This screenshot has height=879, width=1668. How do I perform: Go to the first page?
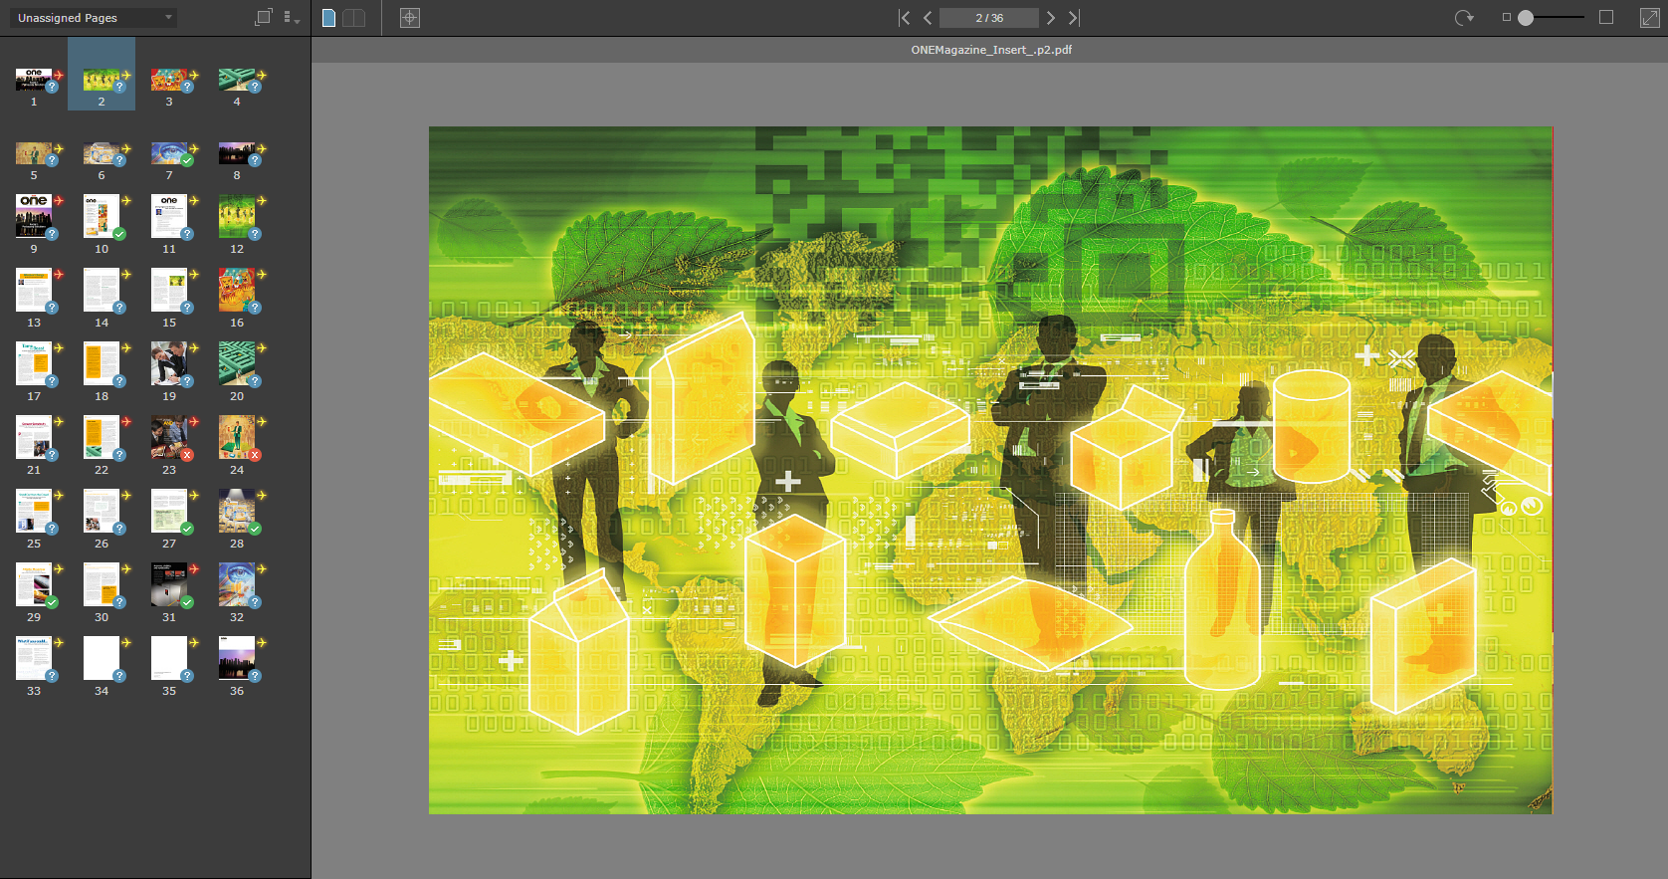pyautogui.click(x=904, y=18)
